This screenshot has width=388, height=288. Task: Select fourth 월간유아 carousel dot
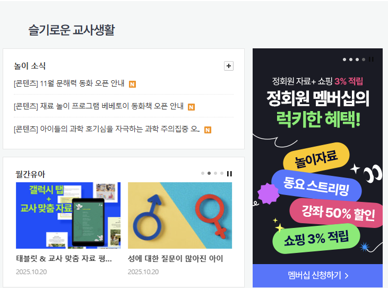(222, 173)
